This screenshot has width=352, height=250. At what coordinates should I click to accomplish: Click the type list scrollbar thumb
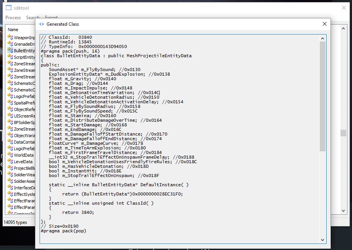tap(343, 133)
